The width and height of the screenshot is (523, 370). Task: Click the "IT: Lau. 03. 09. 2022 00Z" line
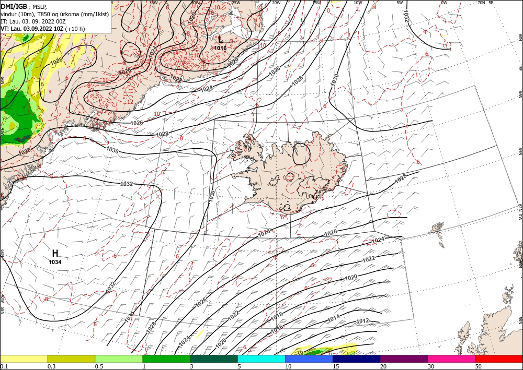pos(33,21)
